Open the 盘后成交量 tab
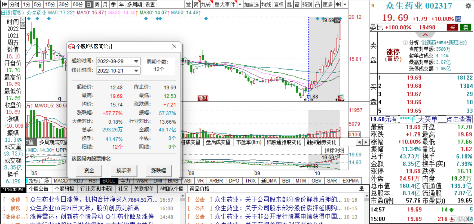The height and width of the screenshot is (224, 474). coord(218,142)
